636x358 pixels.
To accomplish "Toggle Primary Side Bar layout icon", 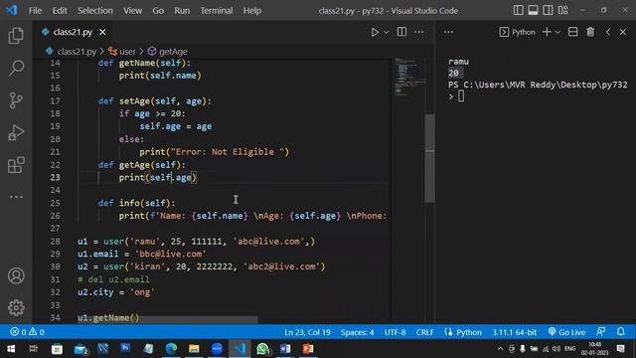I will click(x=518, y=10).
